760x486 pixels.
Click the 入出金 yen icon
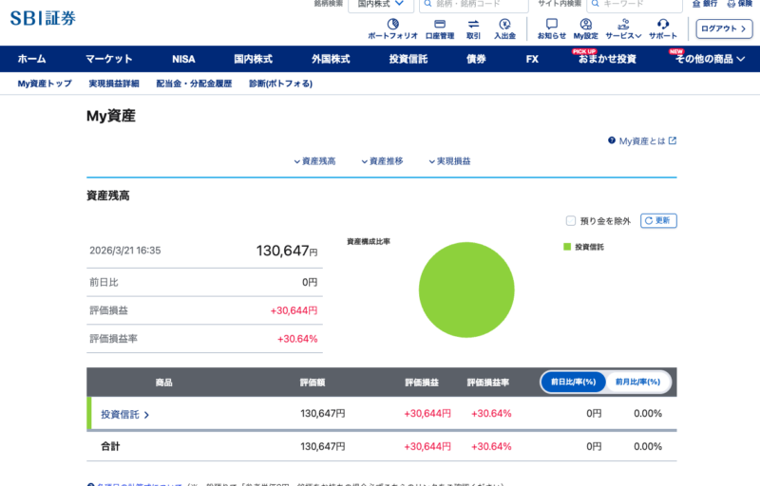click(x=504, y=24)
